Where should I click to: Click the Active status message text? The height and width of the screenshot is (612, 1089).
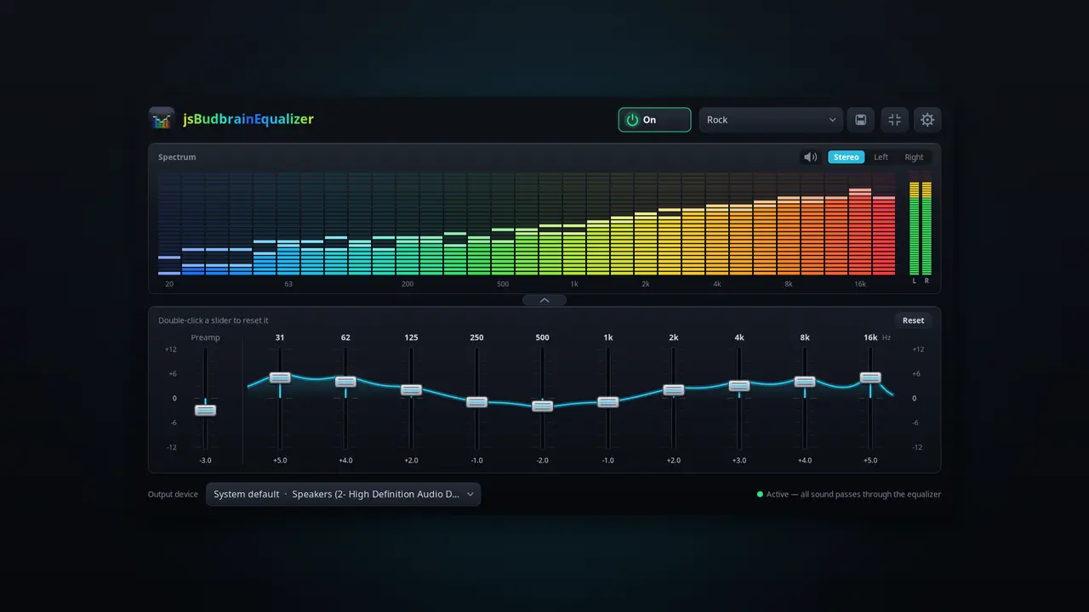click(x=853, y=494)
